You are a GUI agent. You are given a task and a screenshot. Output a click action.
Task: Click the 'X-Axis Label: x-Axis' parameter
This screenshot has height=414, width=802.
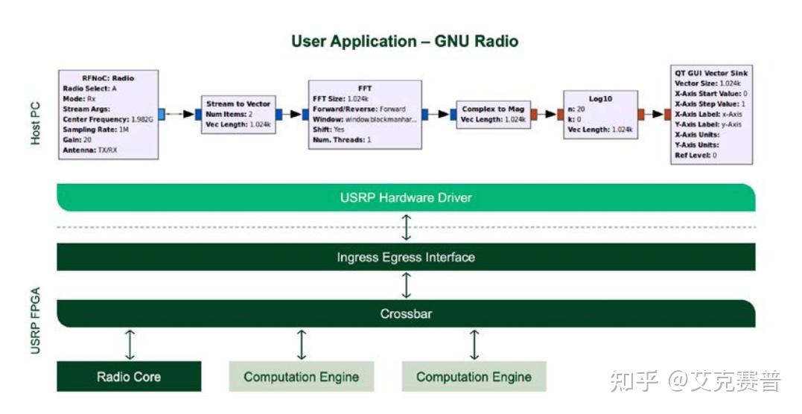click(708, 114)
